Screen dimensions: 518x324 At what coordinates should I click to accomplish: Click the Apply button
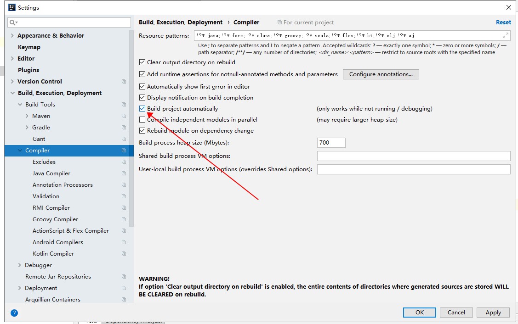click(493, 313)
